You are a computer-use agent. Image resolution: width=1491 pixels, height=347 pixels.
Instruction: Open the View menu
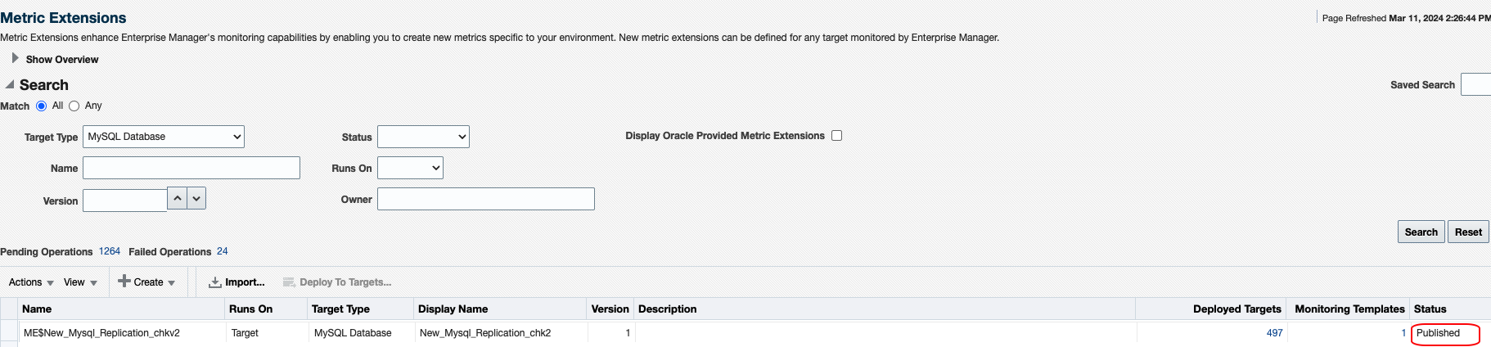click(80, 282)
